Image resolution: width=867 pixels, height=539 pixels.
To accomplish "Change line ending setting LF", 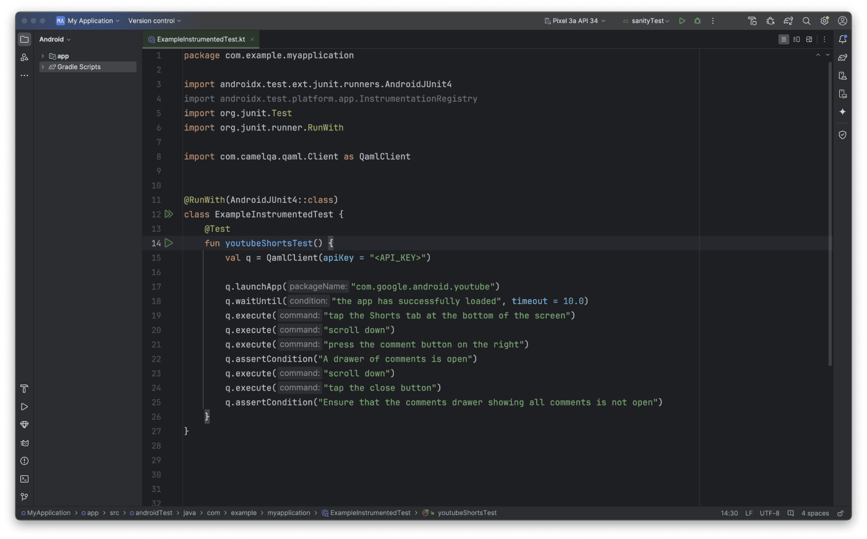I will [x=748, y=512].
